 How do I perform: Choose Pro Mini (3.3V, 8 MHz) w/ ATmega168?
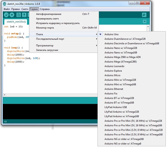point(132,135)
